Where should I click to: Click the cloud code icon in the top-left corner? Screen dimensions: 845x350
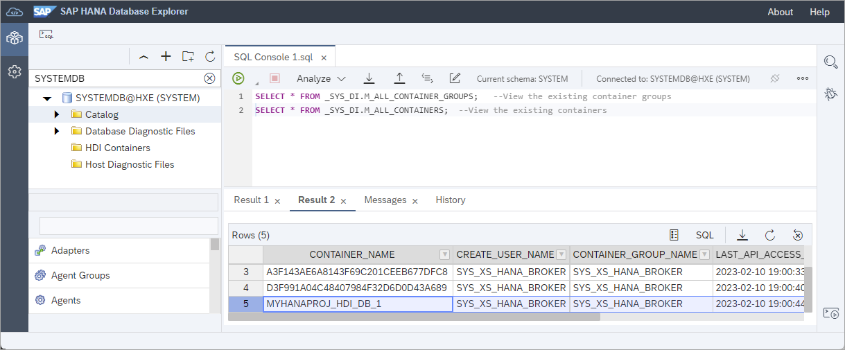(x=15, y=12)
